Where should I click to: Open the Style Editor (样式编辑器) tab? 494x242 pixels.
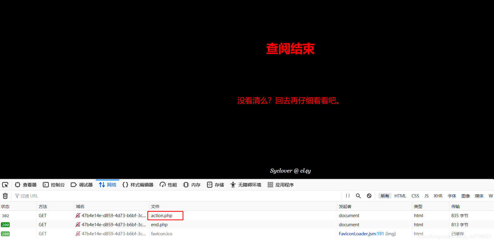tap(138, 185)
